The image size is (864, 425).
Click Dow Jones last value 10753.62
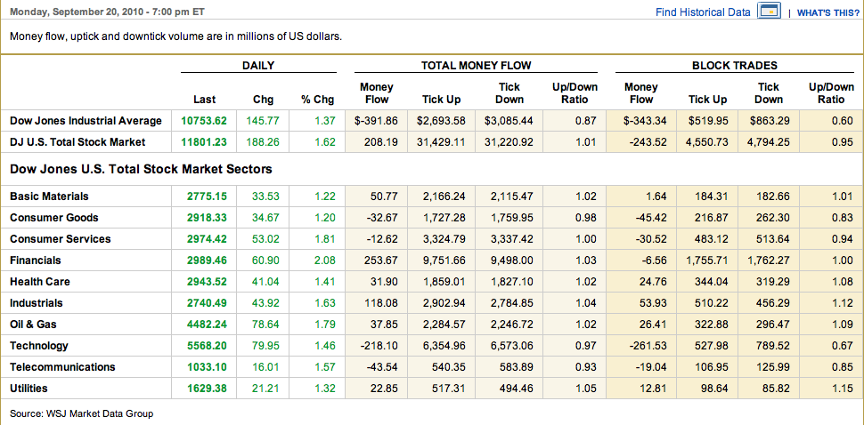(204, 120)
